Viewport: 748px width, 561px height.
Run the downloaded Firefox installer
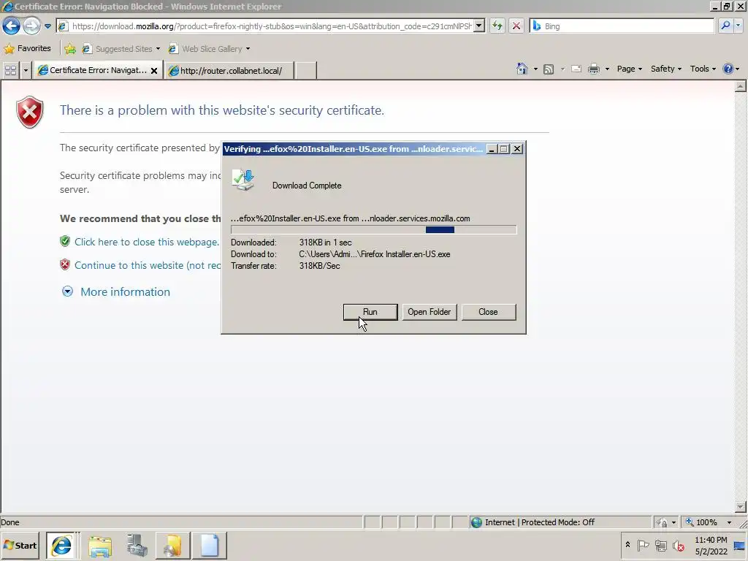370,312
